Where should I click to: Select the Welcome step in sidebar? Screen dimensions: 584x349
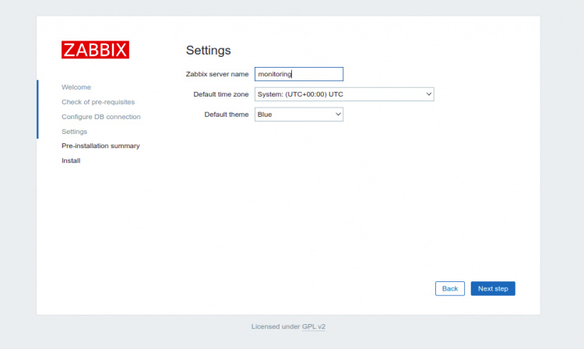pyautogui.click(x=76, y=87)
